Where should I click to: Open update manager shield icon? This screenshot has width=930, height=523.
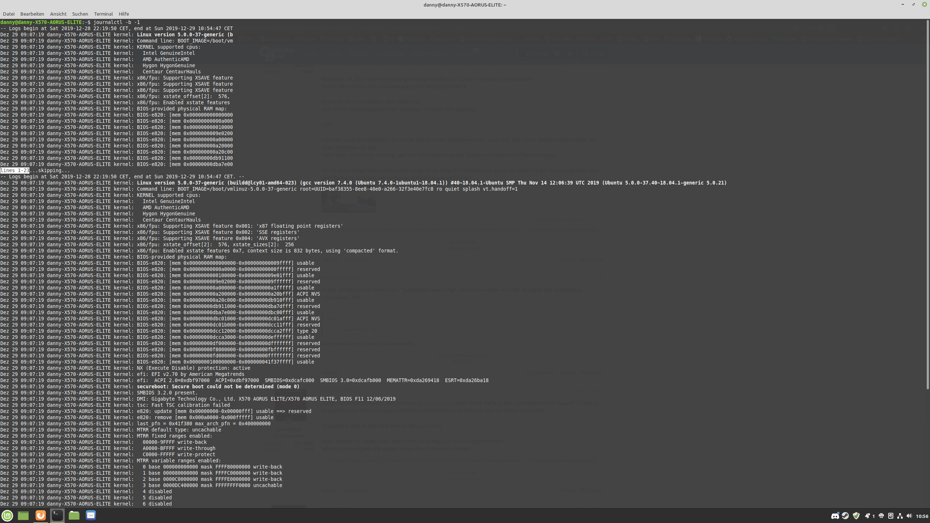coord(856,516)
